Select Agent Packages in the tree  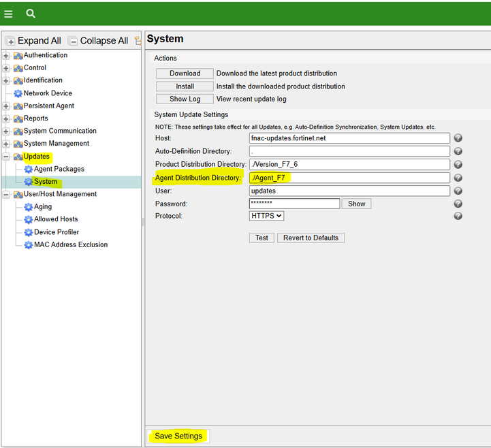[x=59, y=169]
